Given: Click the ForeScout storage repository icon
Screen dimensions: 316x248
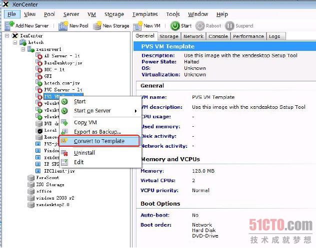Looking at the screenshot, I should coord(31,178).
